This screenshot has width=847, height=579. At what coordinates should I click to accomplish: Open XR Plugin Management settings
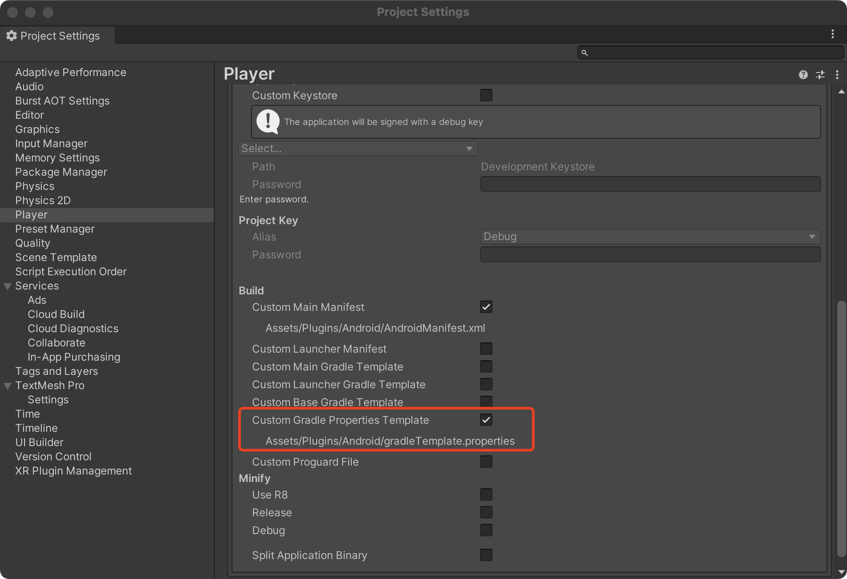(x=73, y=470)
